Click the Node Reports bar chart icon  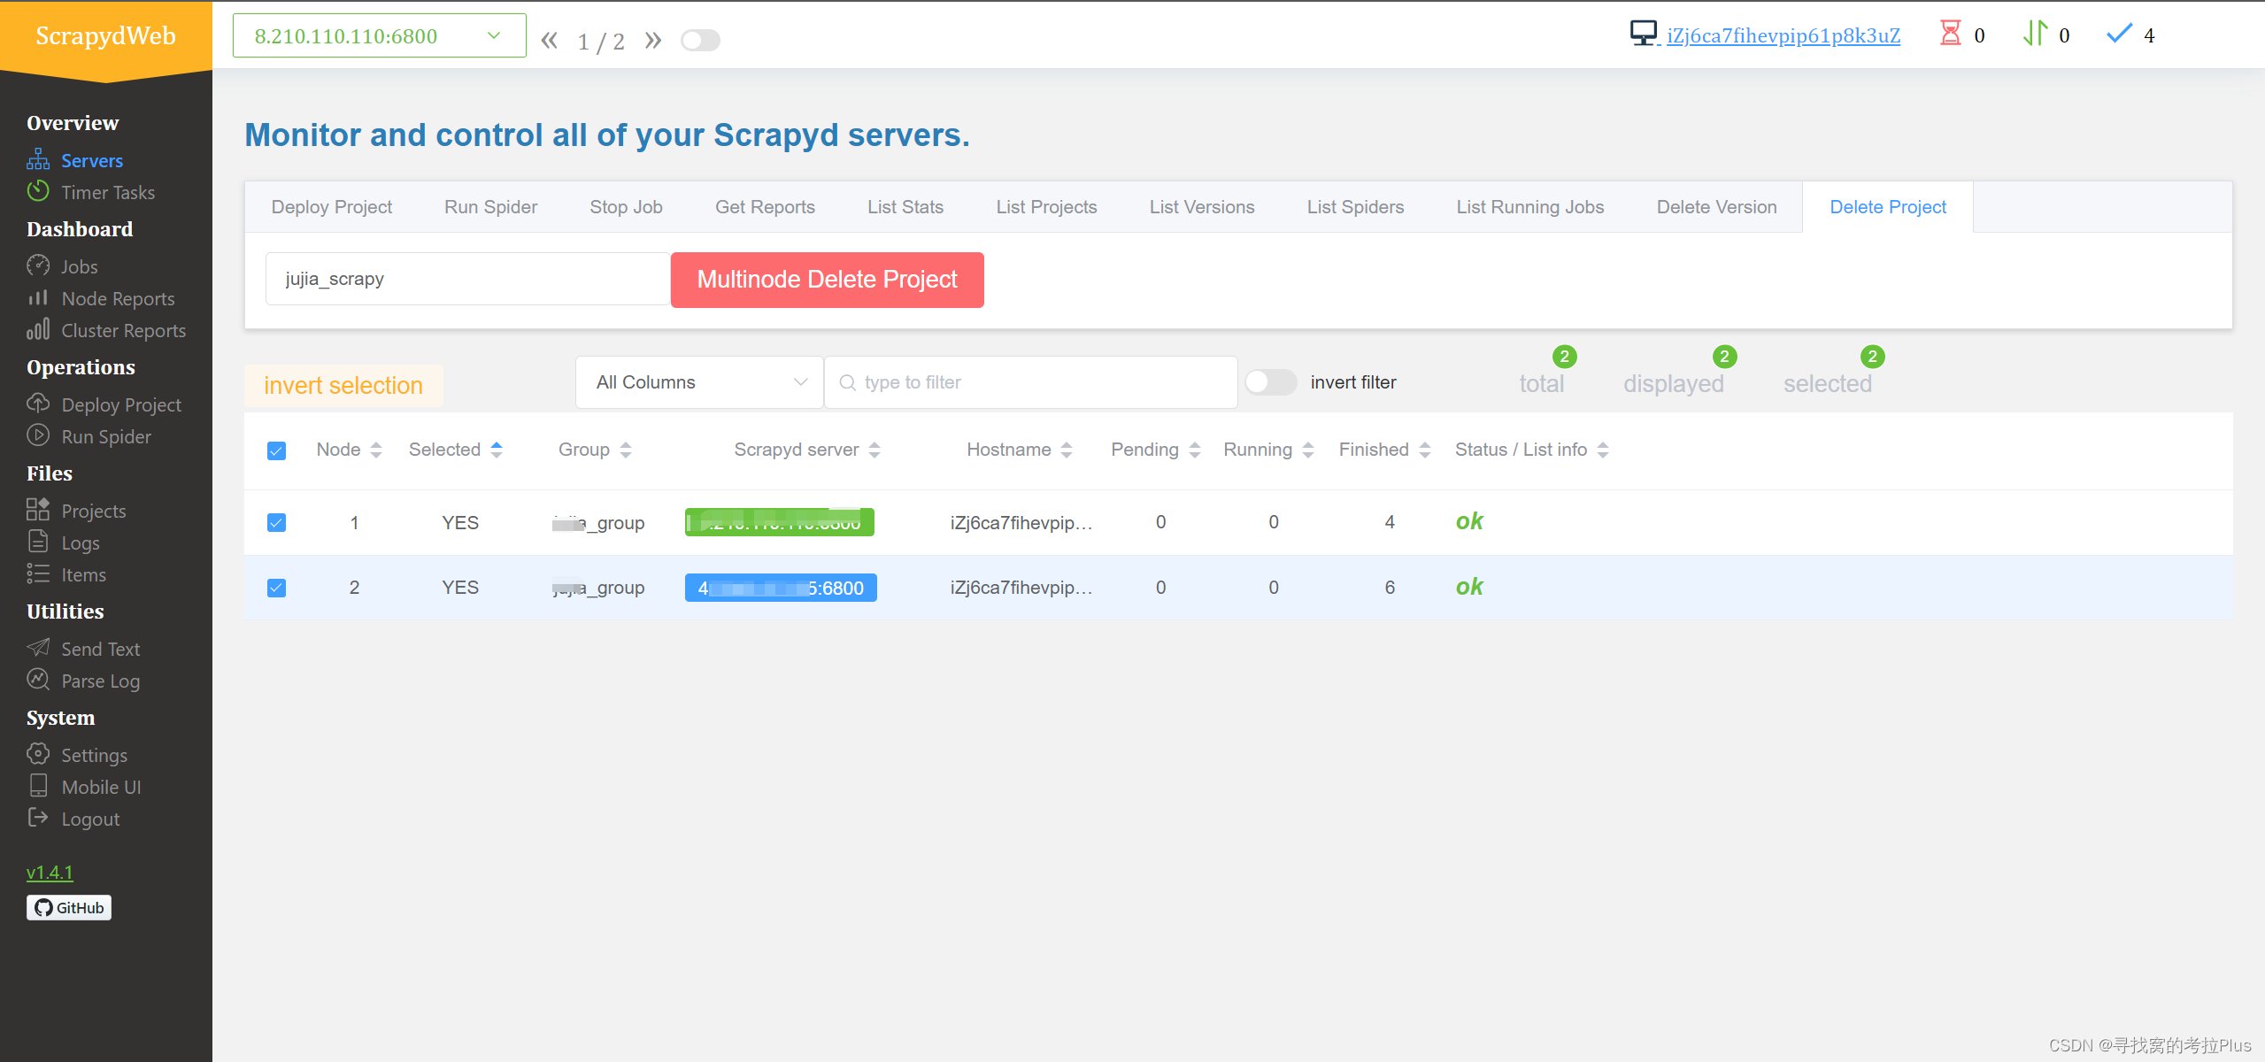(x=37, y=298)
